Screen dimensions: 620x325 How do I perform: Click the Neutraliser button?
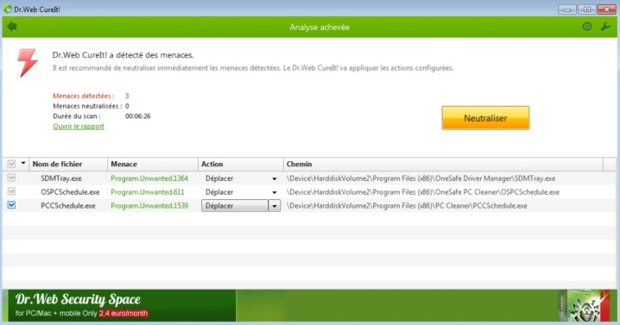(485, 118)
